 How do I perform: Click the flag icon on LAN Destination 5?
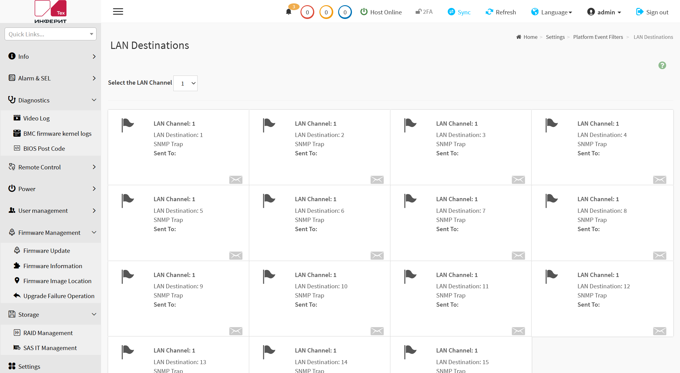pyautogui.click(x=128, y=201)
